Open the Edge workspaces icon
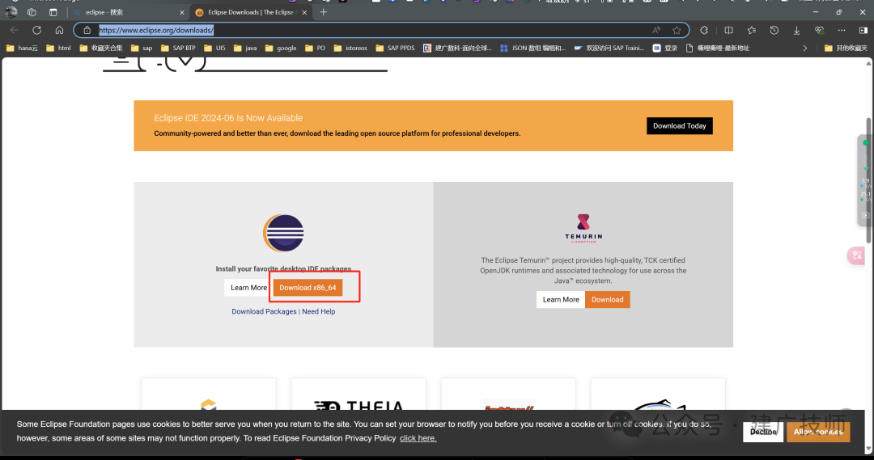This screenshot has width=874, height=460. (32, 12)
